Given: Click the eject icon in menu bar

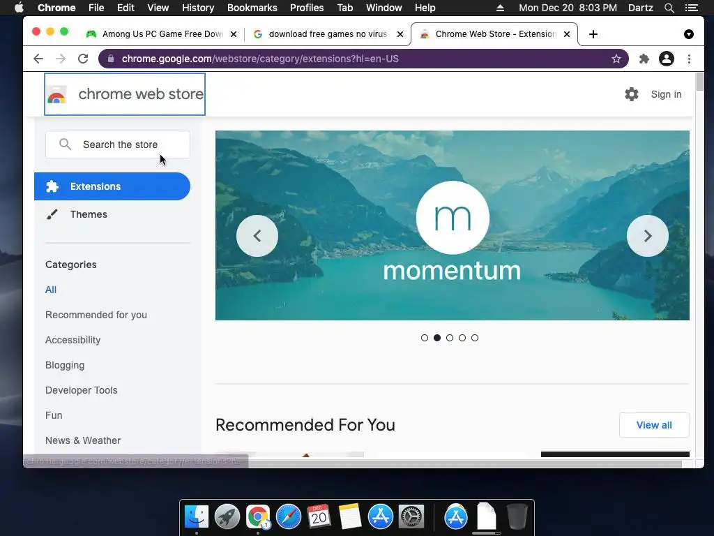Looking at the screenshot, I should point(500,8).
